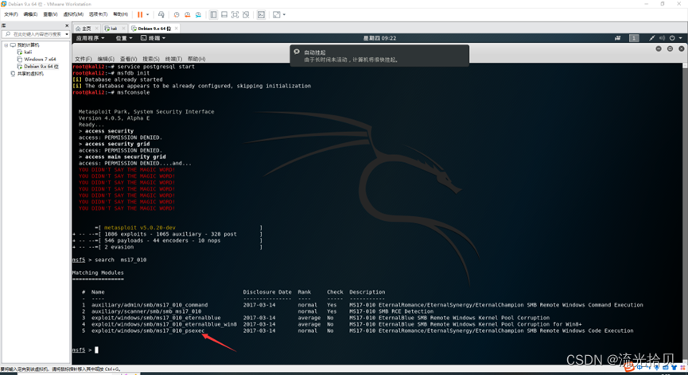Click the stretch guest display icon
Screen dimensions: 688x375
pos(277,14)
